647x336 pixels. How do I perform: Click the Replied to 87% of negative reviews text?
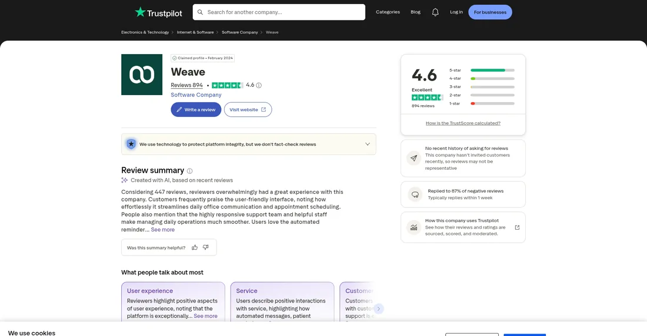pyautogui.click(x=465, y=191)
